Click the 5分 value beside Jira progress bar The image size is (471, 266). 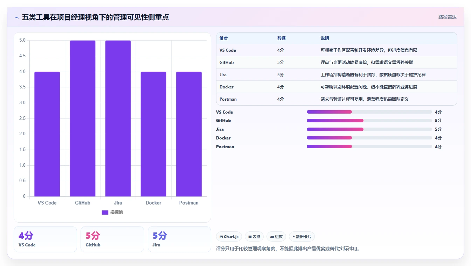tap(438, 129)
